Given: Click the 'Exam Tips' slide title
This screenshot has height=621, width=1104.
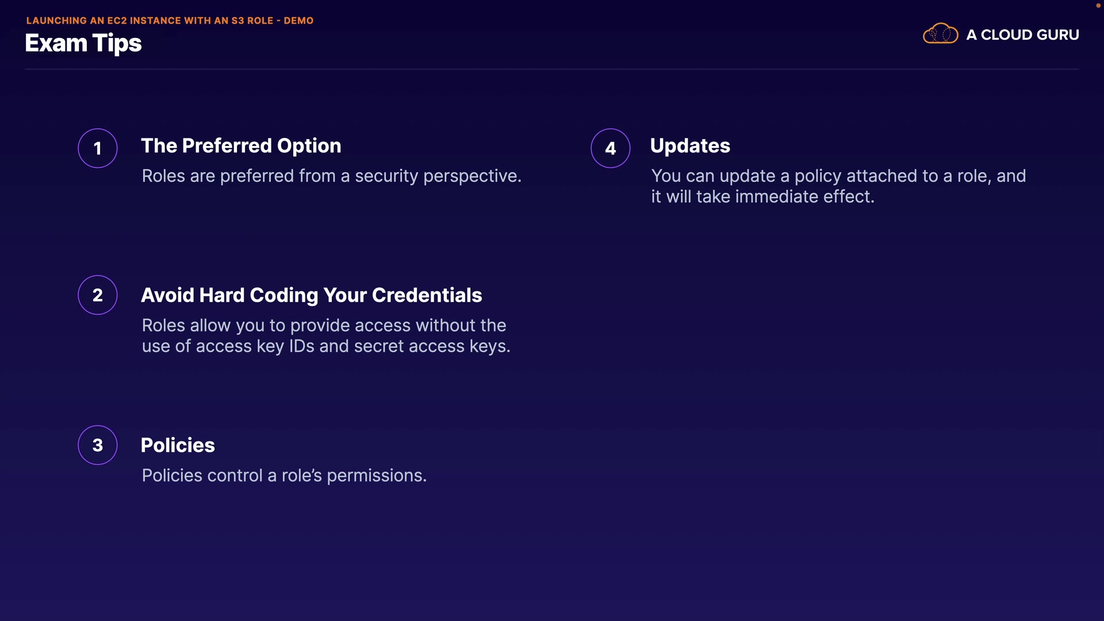Looking at the screenshot, I should click(x=83, y=44).
